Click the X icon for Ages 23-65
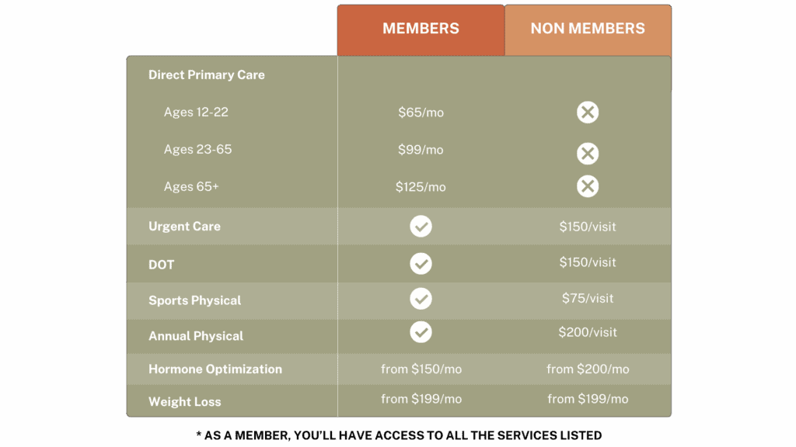This screenshot has height=447, width=796. pyautogui.click(x=588, y=153)
